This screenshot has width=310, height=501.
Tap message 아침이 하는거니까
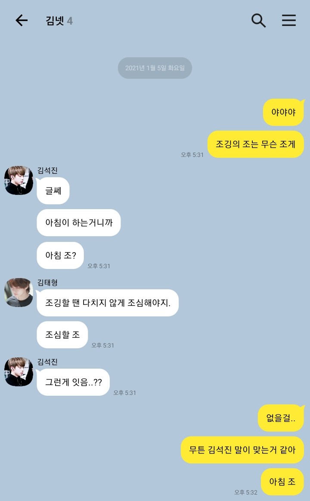point(79,223)
